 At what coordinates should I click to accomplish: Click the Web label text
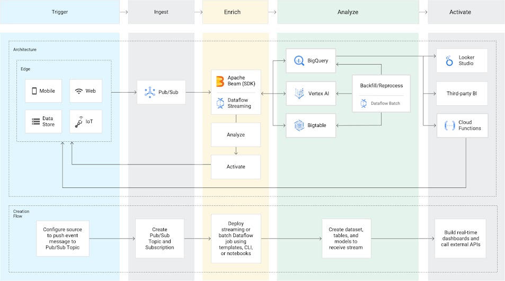(91, 91)
